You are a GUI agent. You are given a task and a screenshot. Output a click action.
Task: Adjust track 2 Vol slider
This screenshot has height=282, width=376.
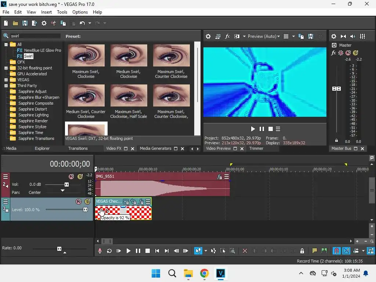pyautogui.click(x=67, y=184)
